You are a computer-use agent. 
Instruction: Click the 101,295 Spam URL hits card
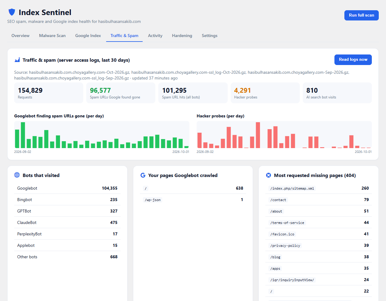tap(193, 93)
